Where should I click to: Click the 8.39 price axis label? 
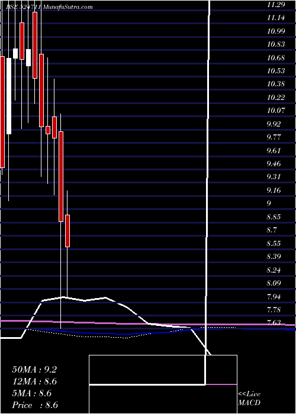(274, 256)
